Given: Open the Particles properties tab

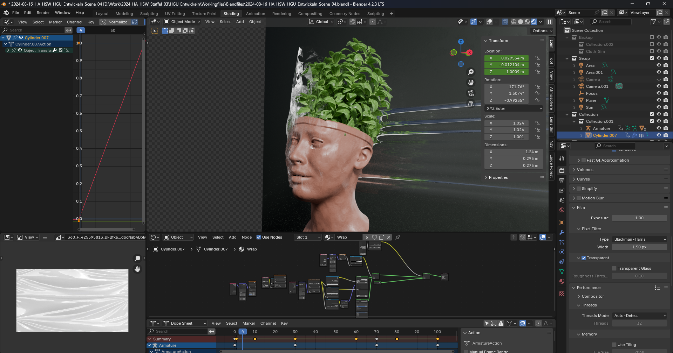Looking at the screenshot, I should [x=562, y=242].
